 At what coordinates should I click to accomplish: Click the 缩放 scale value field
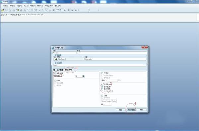pos(111,80)
